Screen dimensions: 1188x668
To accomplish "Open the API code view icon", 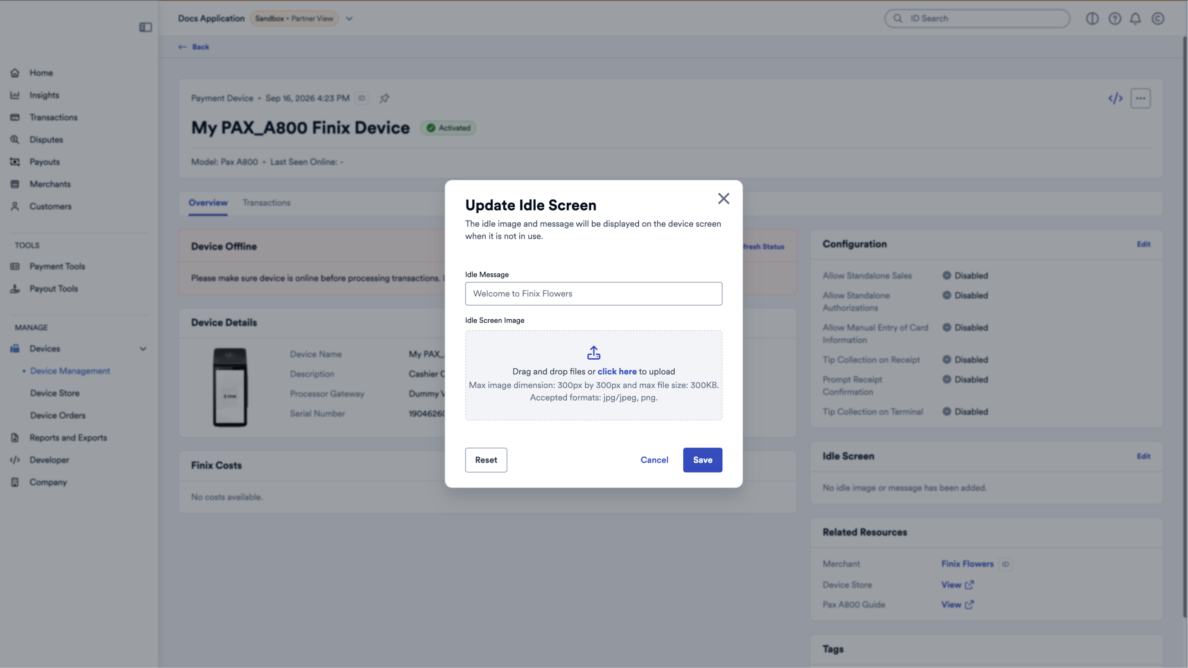I will 1115,98.
